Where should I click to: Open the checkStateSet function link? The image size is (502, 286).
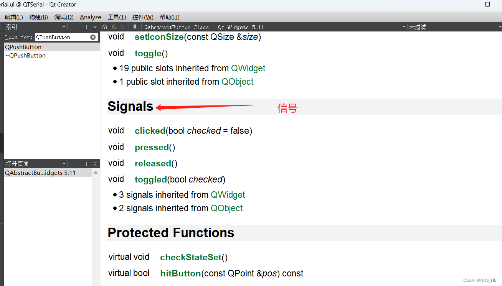191,257
